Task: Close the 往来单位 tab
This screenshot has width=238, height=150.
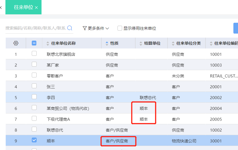Action: [x=36, y=8]
